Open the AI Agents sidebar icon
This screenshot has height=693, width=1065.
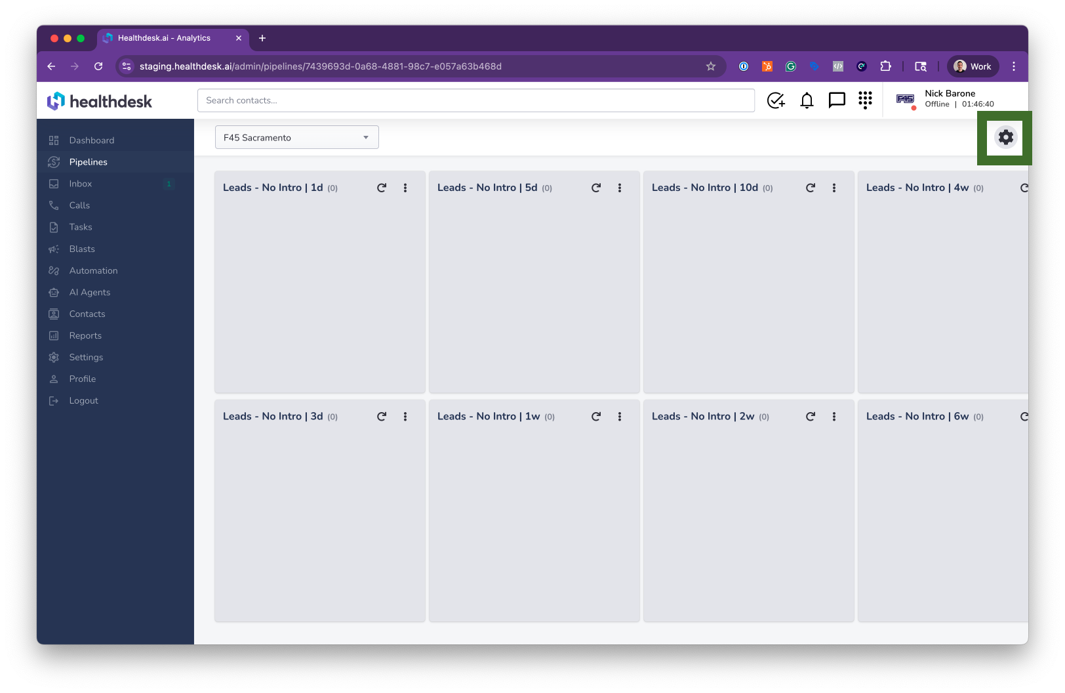[x=54, y=292]
